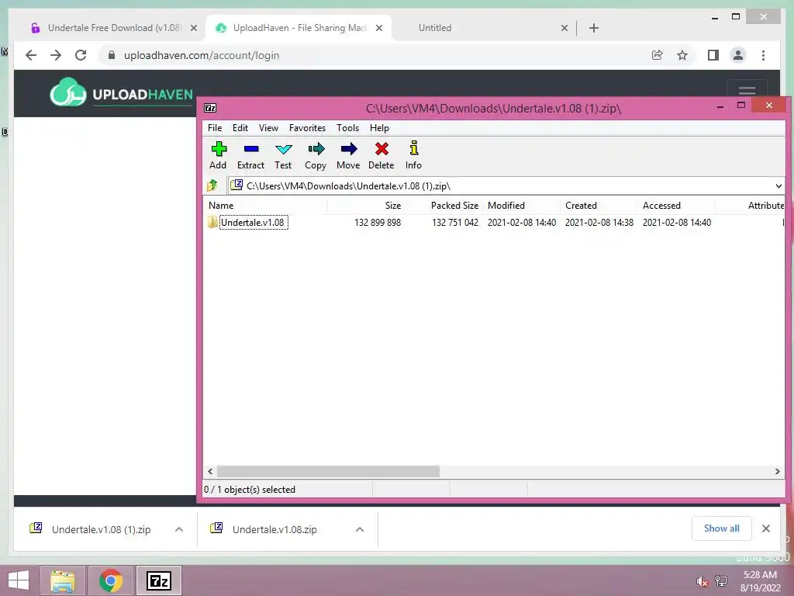Sort by Created column header
This screenshot has width=794, height=596.
[x=599, y=205]
